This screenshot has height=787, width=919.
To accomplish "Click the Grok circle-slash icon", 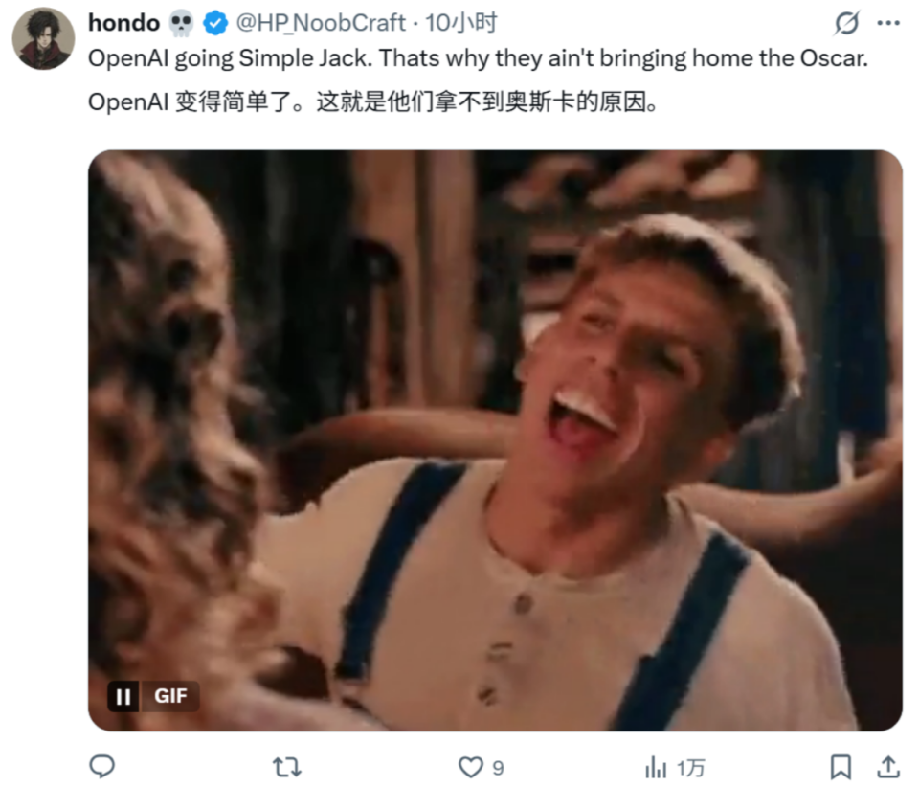I will point(846,23).
